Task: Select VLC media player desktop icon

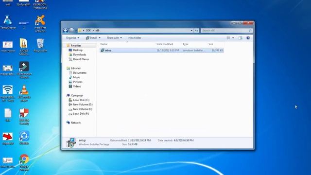Action: (24, 93)
